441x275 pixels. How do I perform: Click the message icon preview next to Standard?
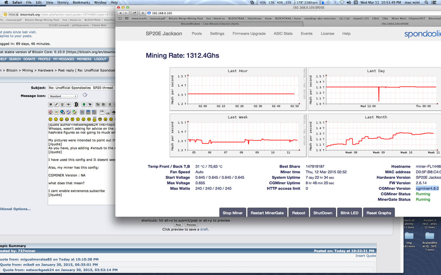click(85, 95)
